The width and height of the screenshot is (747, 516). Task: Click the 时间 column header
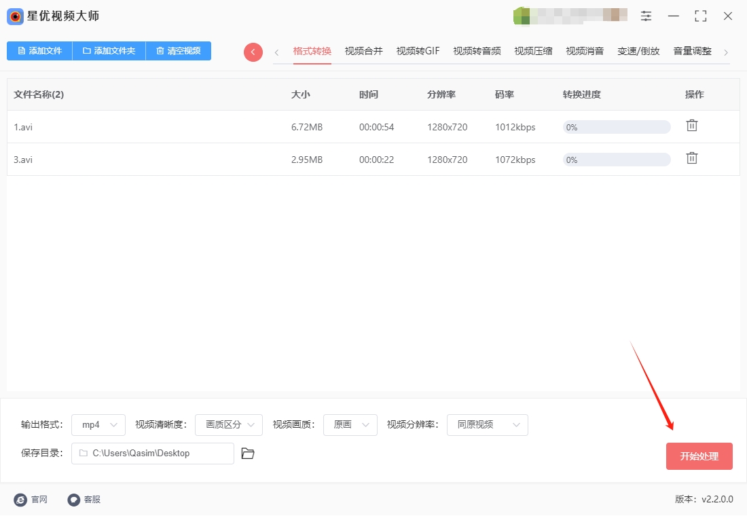(x=368, y=94)
